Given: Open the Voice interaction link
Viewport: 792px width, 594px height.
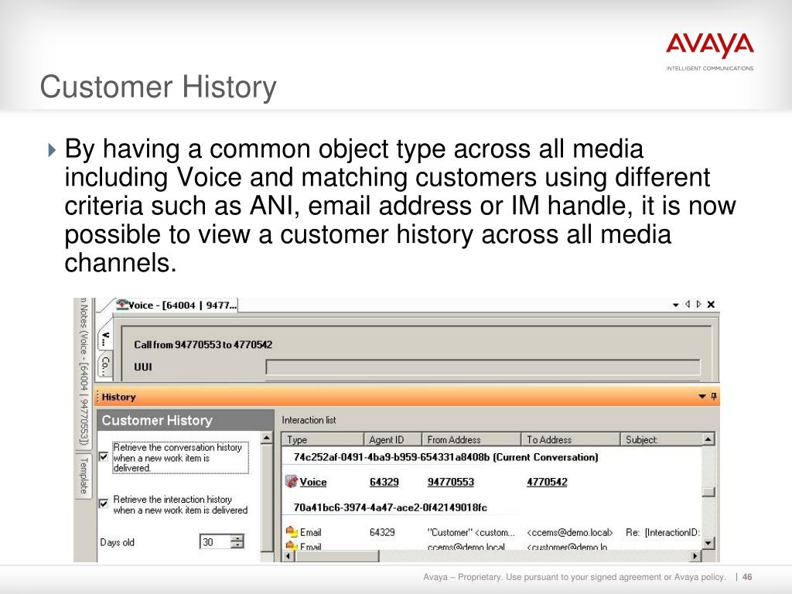Looking at the screenshot, I should (312, 482).
